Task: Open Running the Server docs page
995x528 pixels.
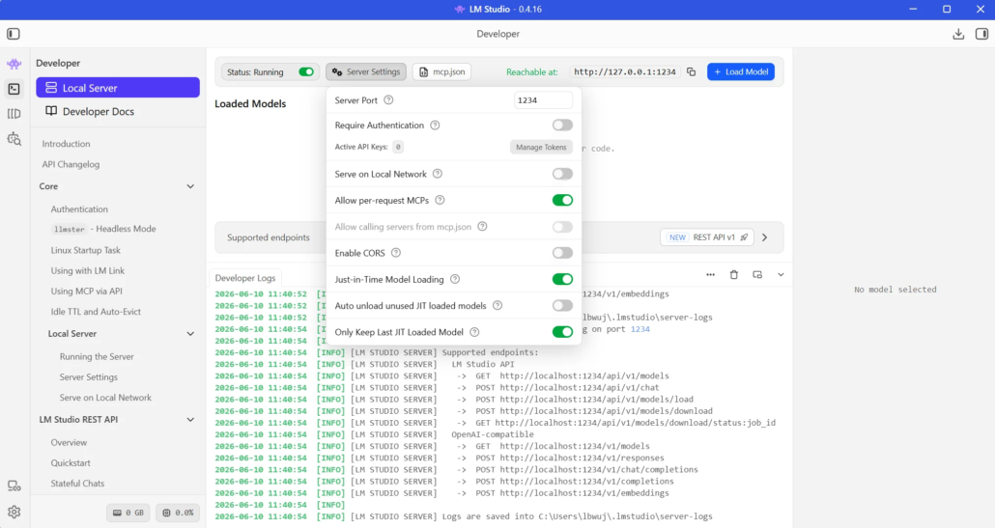Action: (97, 357)
